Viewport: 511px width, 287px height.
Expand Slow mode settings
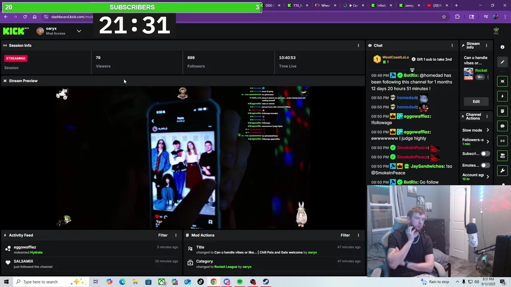click(x=487, y=130)
